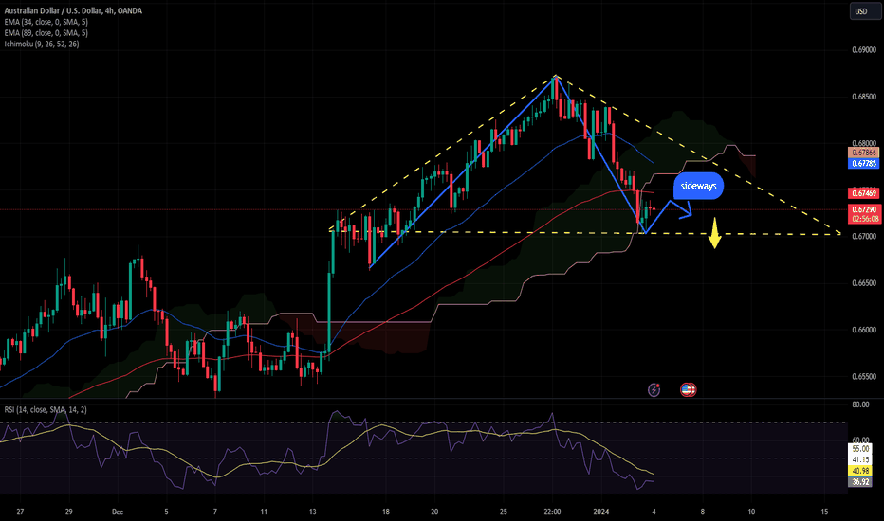Click the 0.65500 price axis label

click(x=864, y=376)
